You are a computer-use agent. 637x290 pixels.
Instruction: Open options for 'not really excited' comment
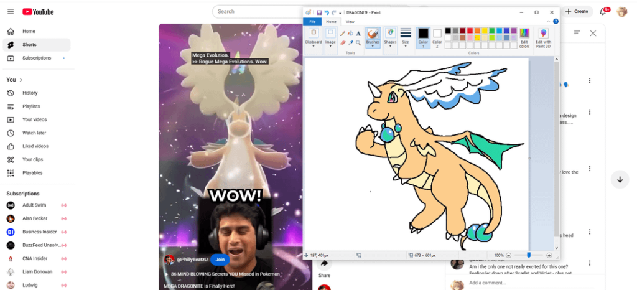pyautogui.click(x=590, y=263)
